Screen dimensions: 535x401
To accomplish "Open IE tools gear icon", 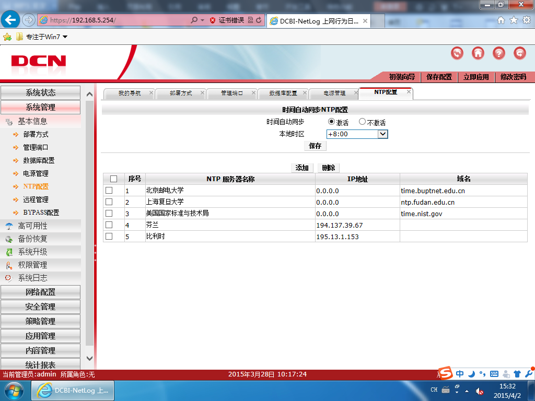I will [527, 20].
